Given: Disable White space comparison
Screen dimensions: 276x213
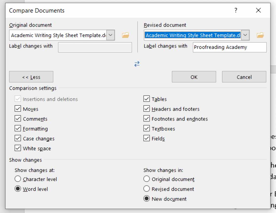Looking at the screenshot, I should [18, 148].
